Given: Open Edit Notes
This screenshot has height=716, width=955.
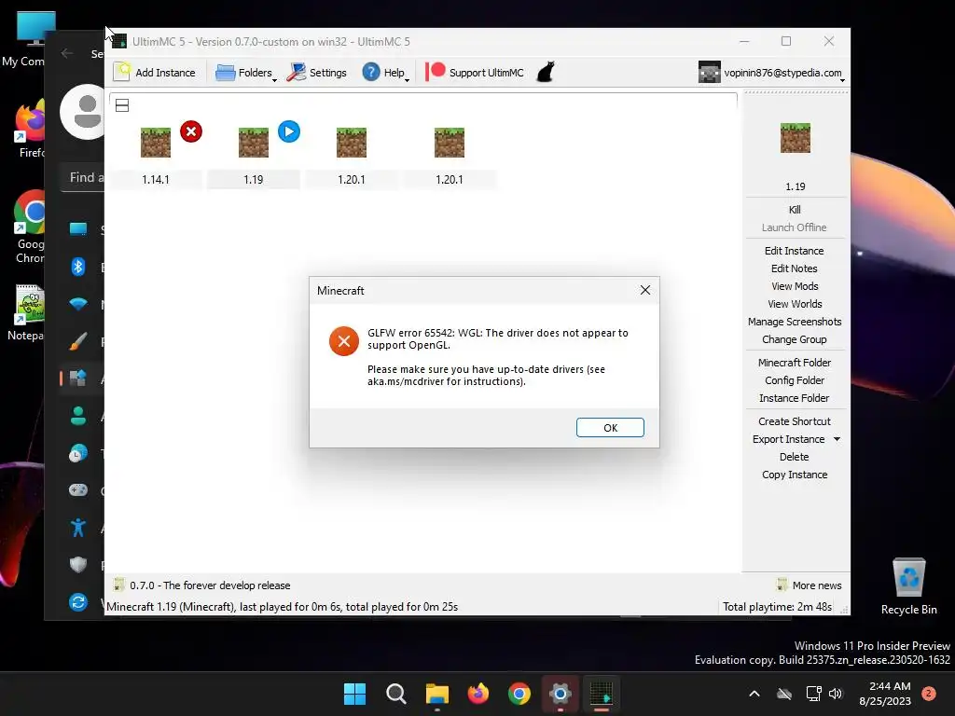Looking at the screenshot, I should coord(795,268).
